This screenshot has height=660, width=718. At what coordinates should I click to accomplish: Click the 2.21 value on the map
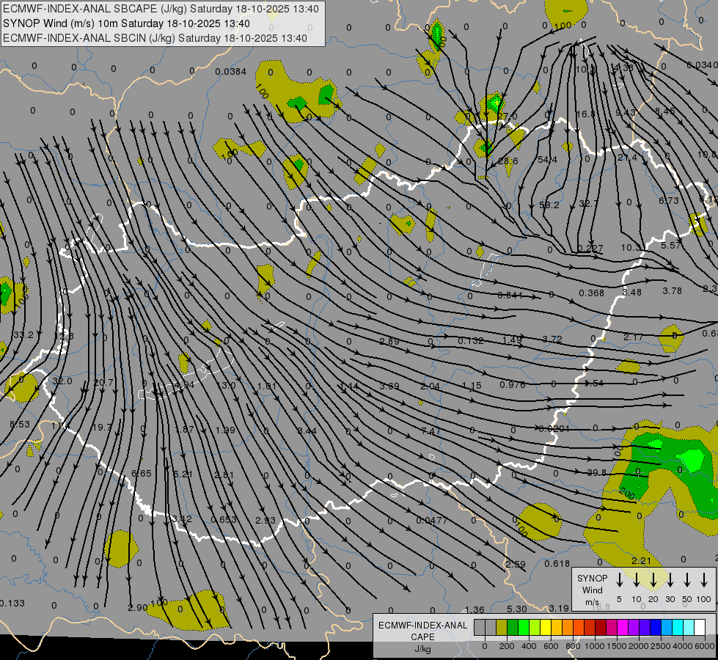coord(641,560)
